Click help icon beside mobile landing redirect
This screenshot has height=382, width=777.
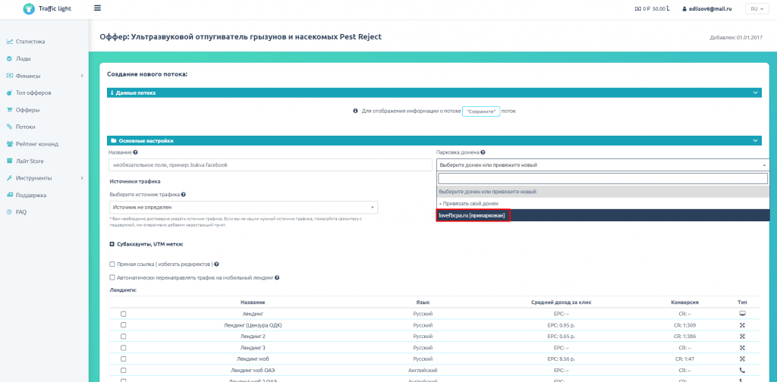[277, 277]
